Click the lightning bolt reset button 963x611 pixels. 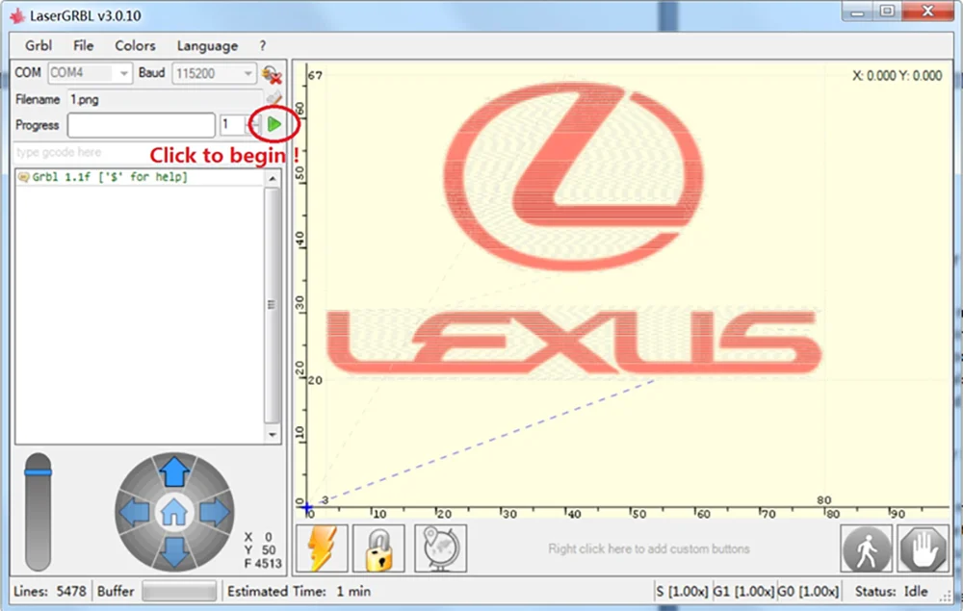pyautogui.click(x=322, y=548)
